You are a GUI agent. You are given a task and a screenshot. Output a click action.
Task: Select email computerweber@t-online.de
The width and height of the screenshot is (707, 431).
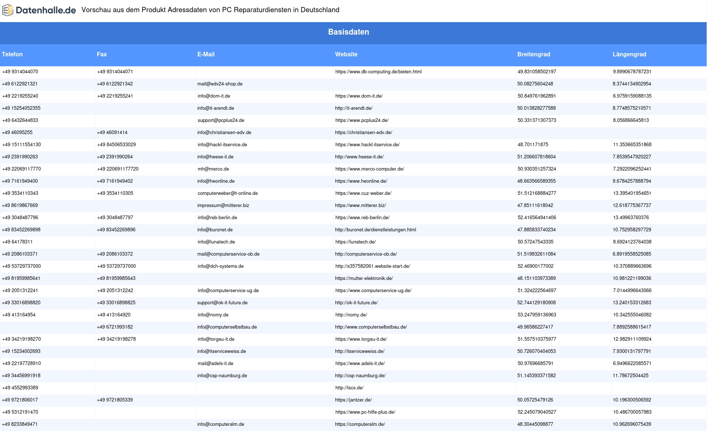point(228,193)
